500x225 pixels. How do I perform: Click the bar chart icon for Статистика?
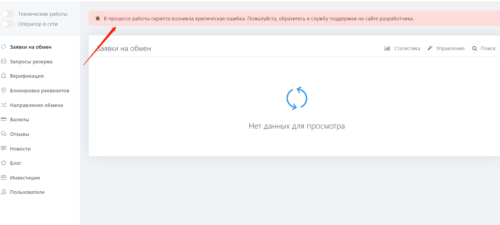coord(387,48)
